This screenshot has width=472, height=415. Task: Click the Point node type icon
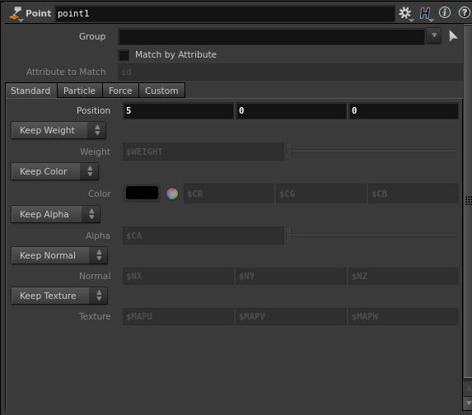[16, 13]
